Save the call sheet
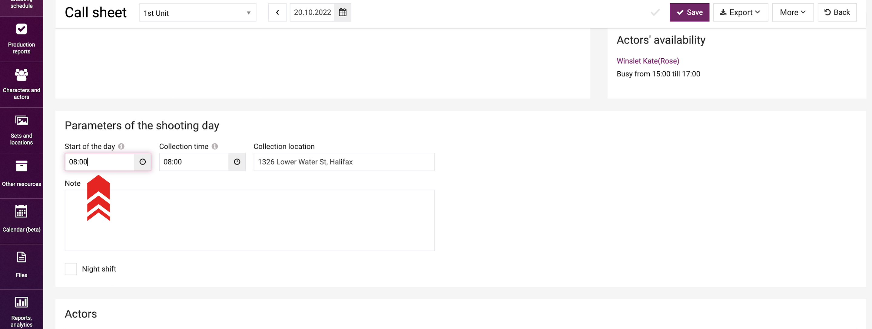The height and width of the screenshot is (329, 872). click(x=689, y=12)
